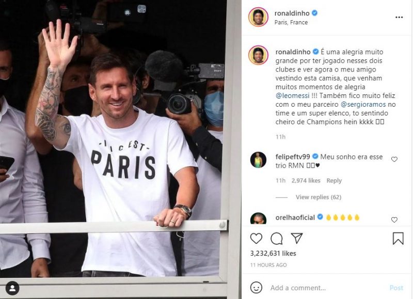413x299 pixels.
Task: Open orelhaoficial's profile username
Action: coord(295,218)
